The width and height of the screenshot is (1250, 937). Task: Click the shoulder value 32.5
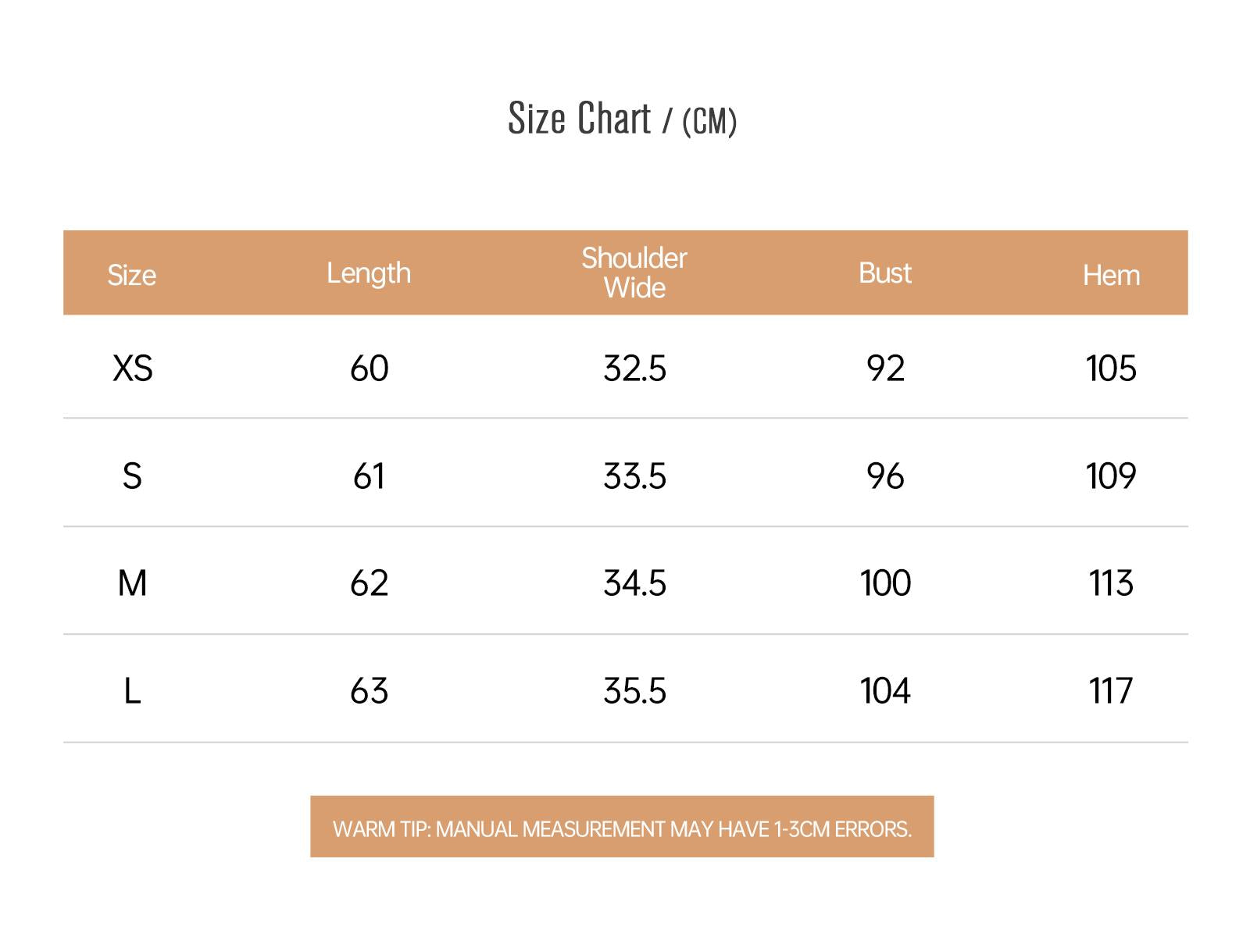pos(634,368)
